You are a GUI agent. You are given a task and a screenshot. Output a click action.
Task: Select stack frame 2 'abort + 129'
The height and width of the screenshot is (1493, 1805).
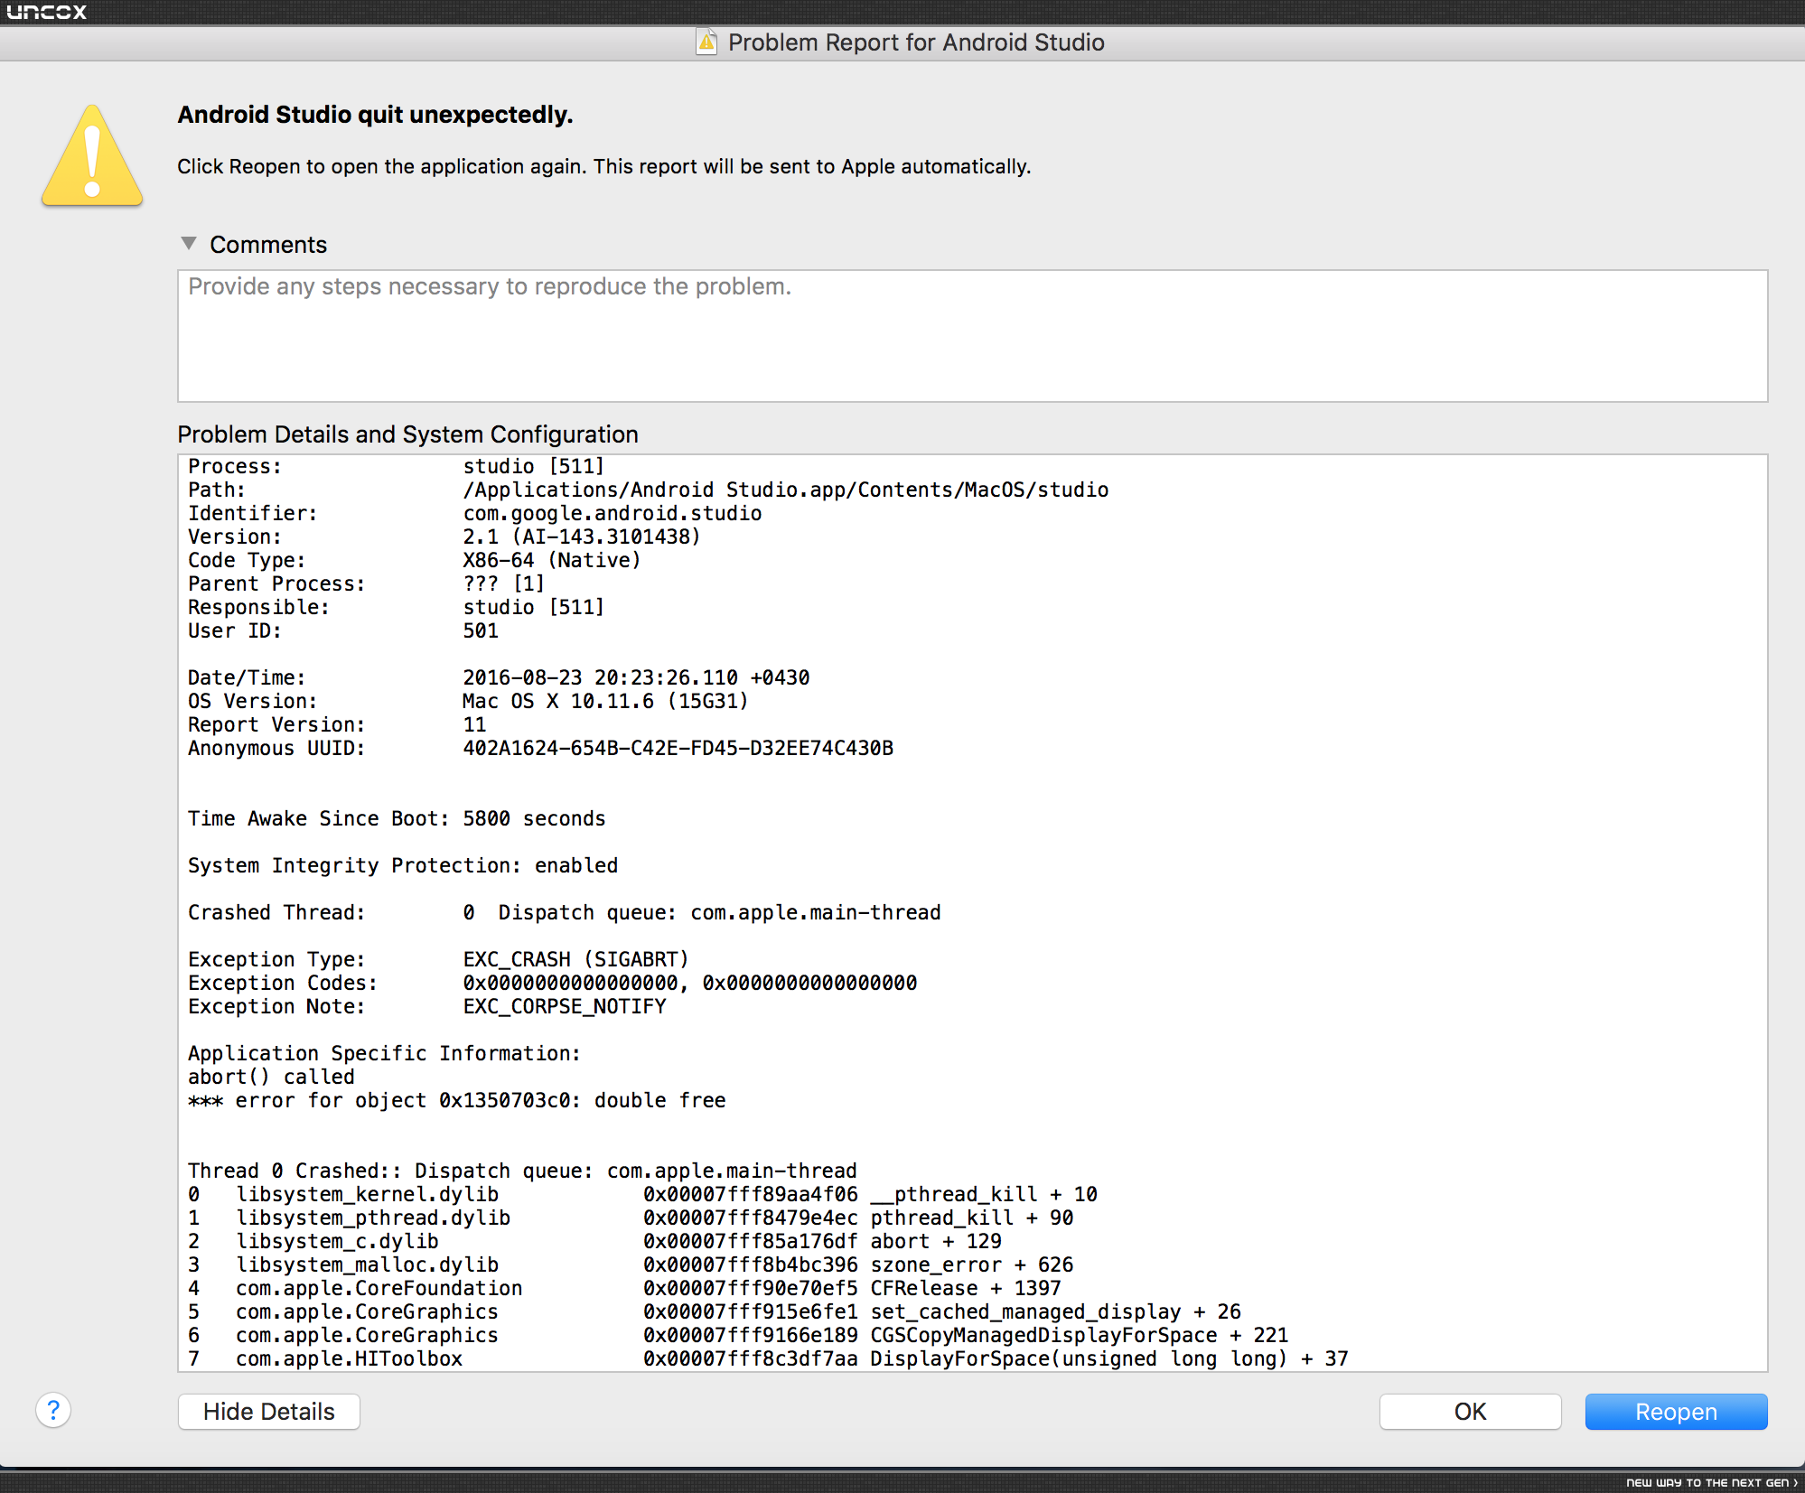point(936,1241)
